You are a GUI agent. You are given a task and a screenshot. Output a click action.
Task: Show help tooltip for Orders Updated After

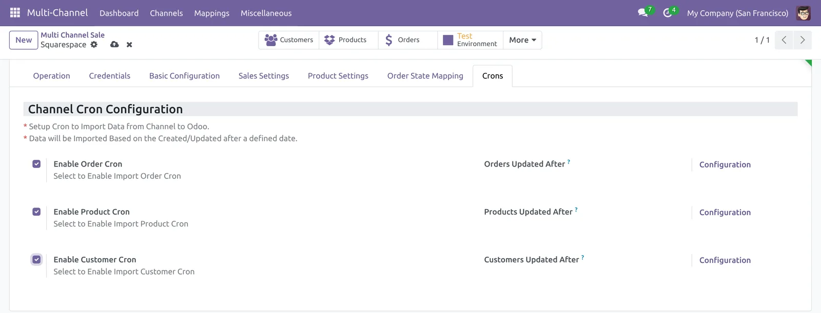[x=569, y=161]
